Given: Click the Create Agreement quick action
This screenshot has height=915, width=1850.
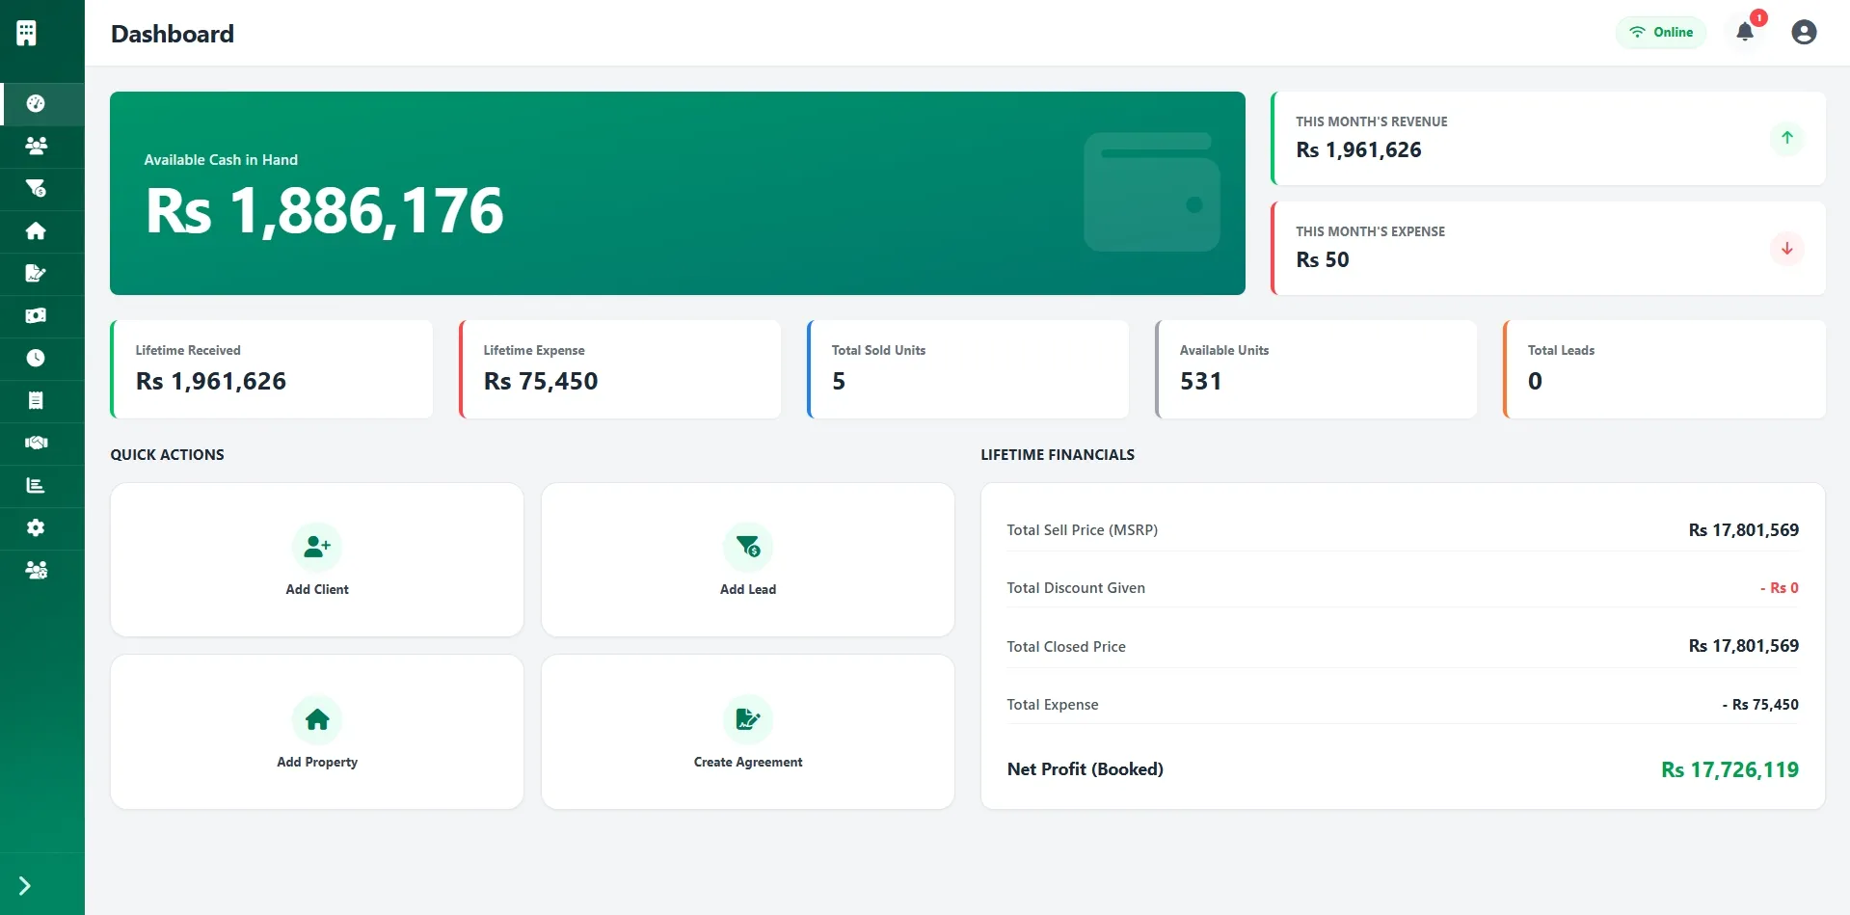Looking at the screenshot, I should point(748,731).
